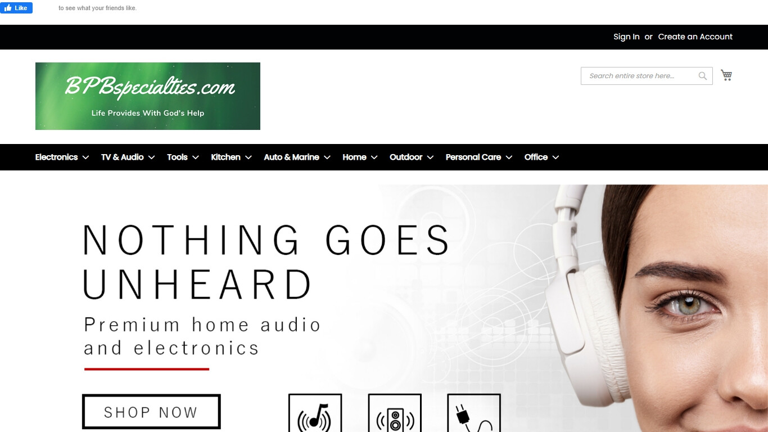The height and width of the screenshot is (432, 768).
Task: Expand the Tools dropdown arrow
Action: [x=196, y=157]
